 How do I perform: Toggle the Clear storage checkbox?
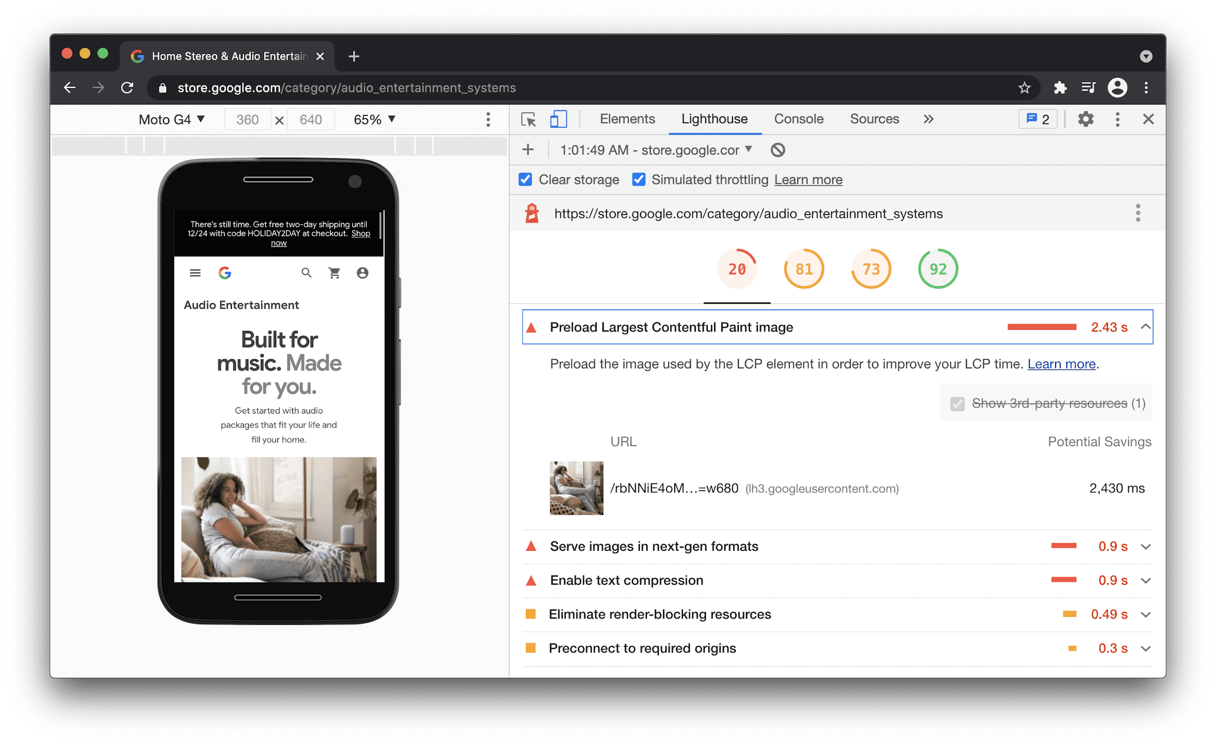(x=525, y=180)
